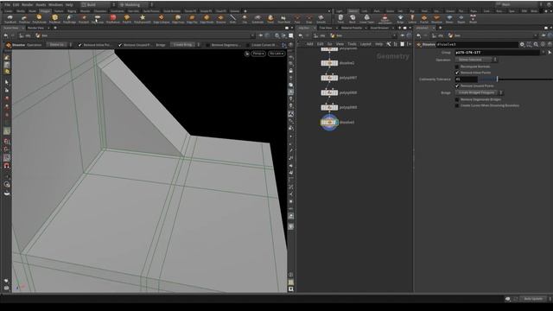This screenshot has width=553, height=311.
Task: Open the Render menu
Action: point(27,5)
